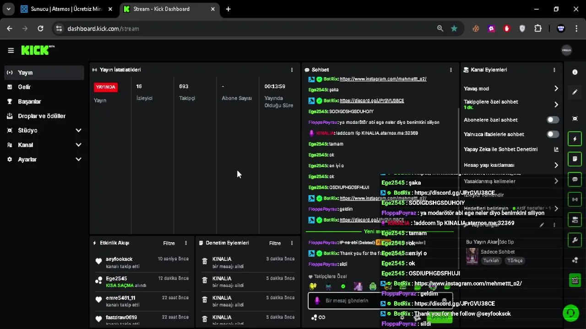The width and height of the screenshot is (586, 329).
Task: Open the top discord.gg/JPrGVU38CE link in Sohbet
Action: (372, 101)
